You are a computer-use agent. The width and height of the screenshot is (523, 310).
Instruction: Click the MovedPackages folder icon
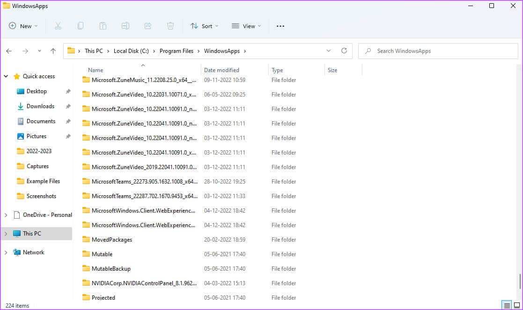click(86, 239)
